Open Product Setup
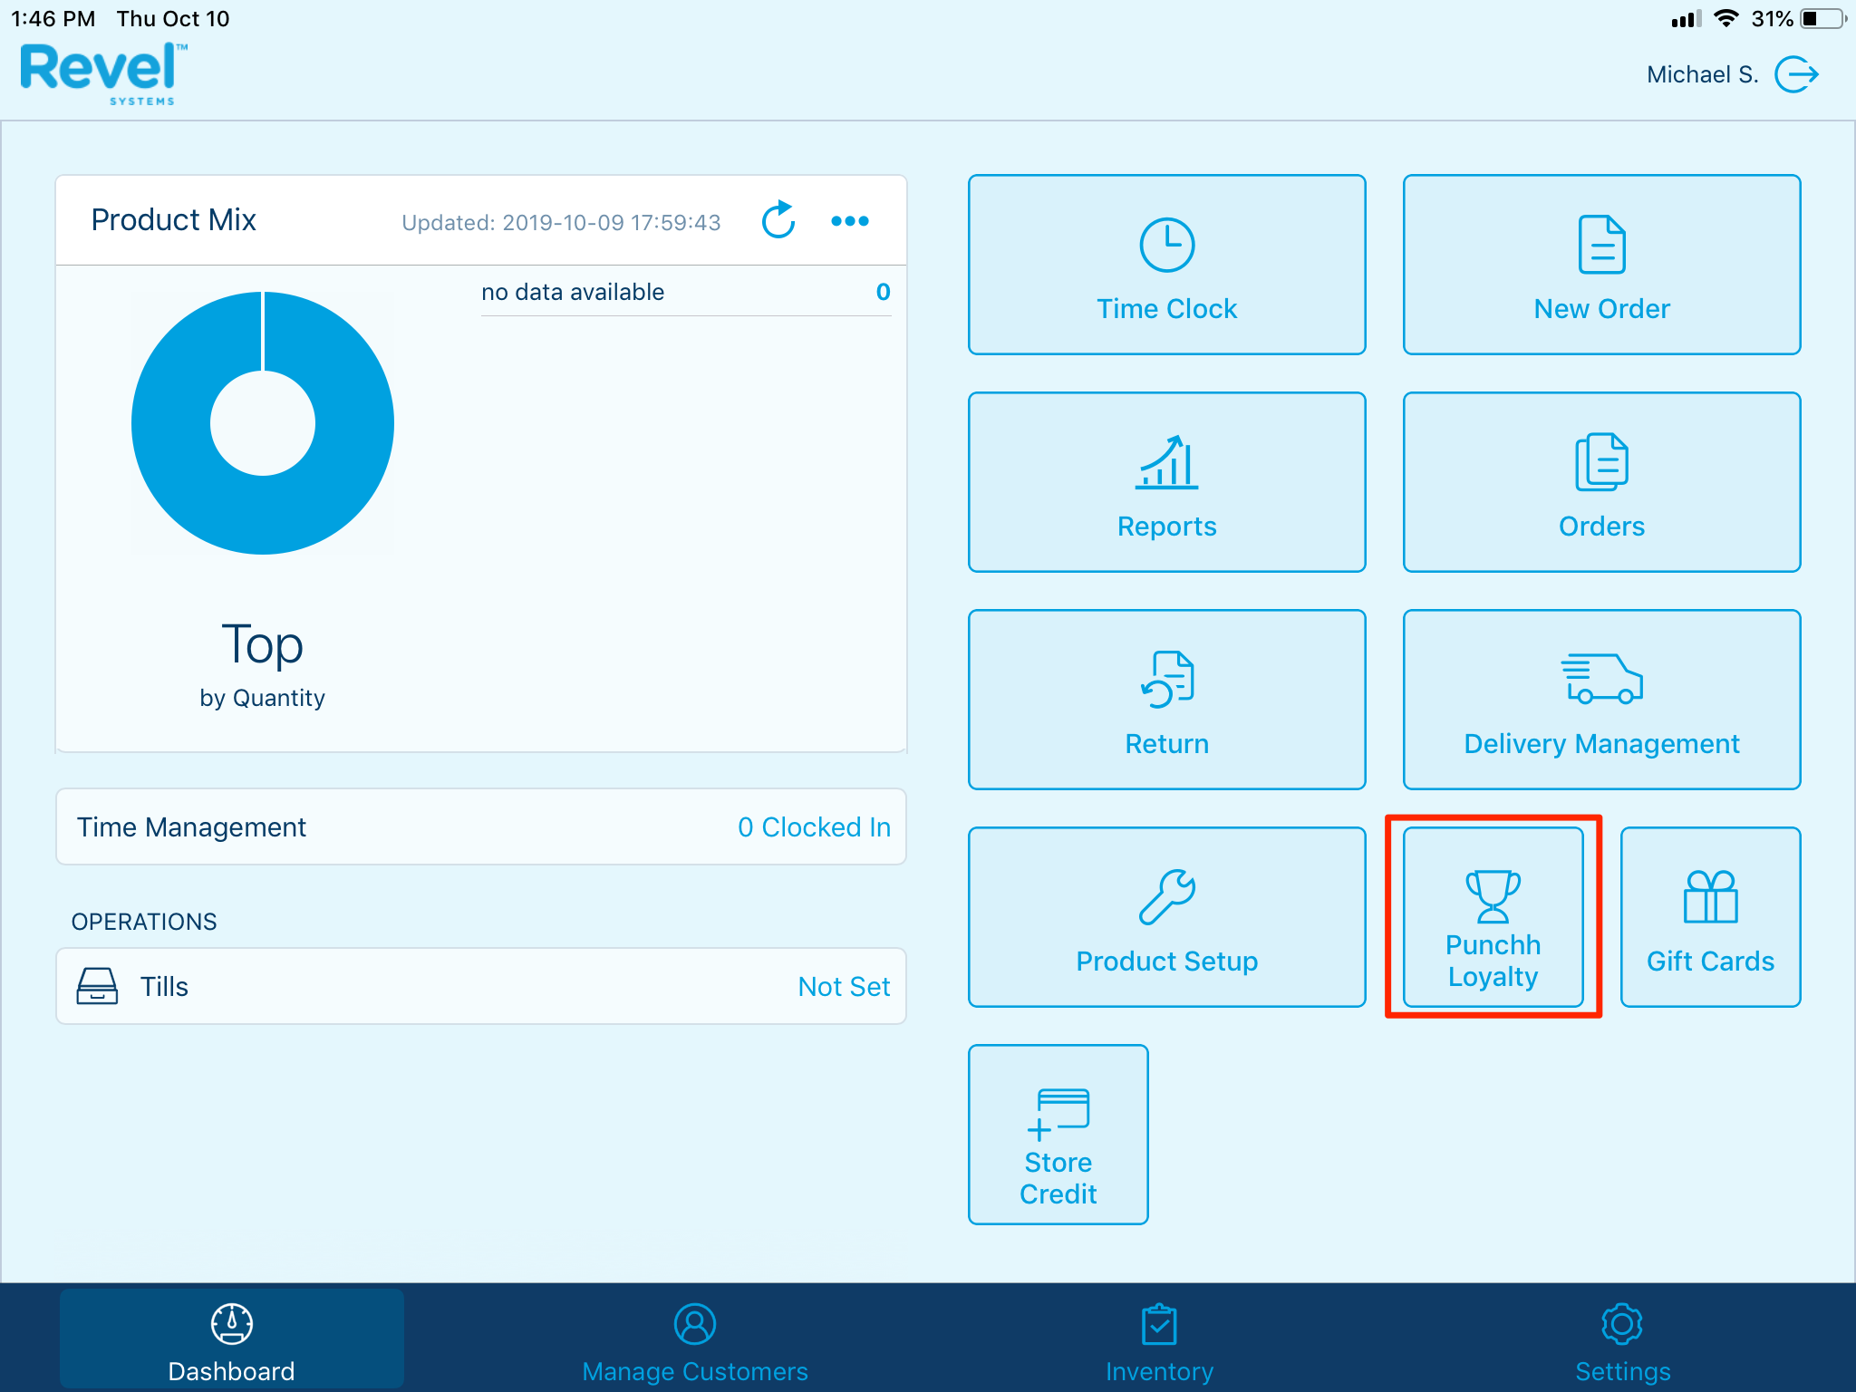This screenshot has width=1856, height=1392. [x=1166, y=917]
